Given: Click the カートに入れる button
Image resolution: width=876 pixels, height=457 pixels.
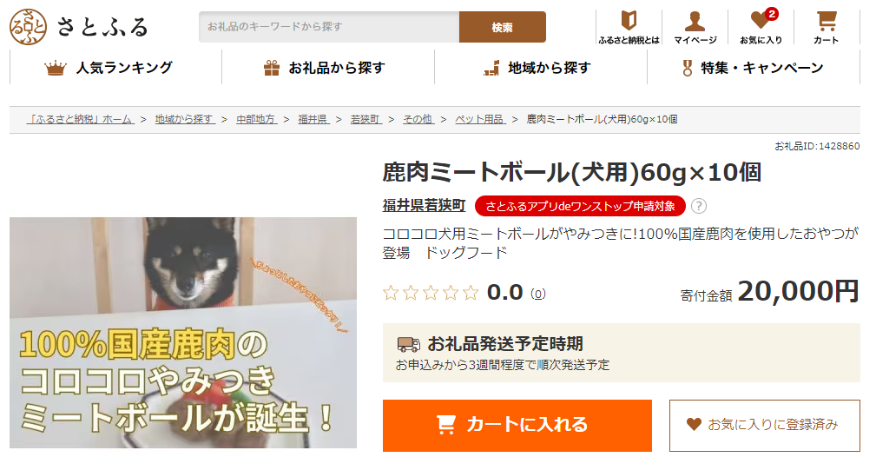Looking at the screenshot, I should pyautogui.click(x=517, y=425).
